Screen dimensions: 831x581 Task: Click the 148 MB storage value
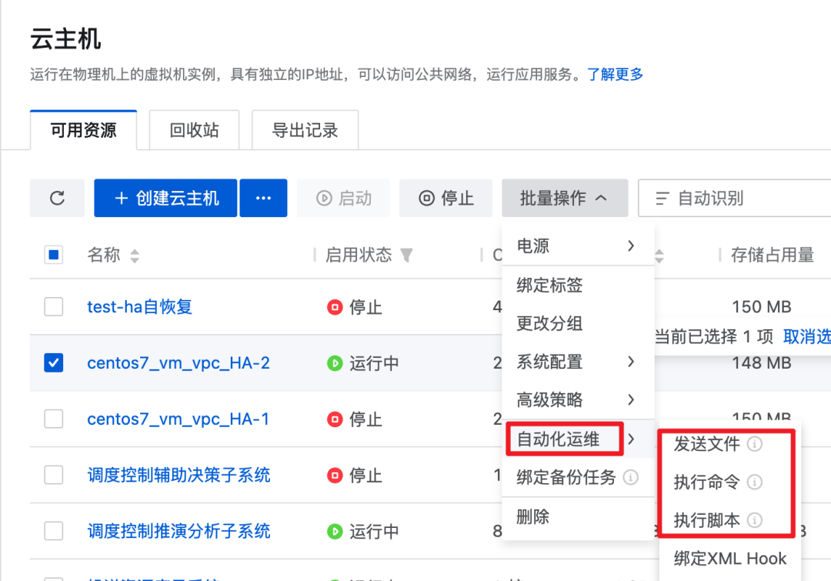[762, 363]
